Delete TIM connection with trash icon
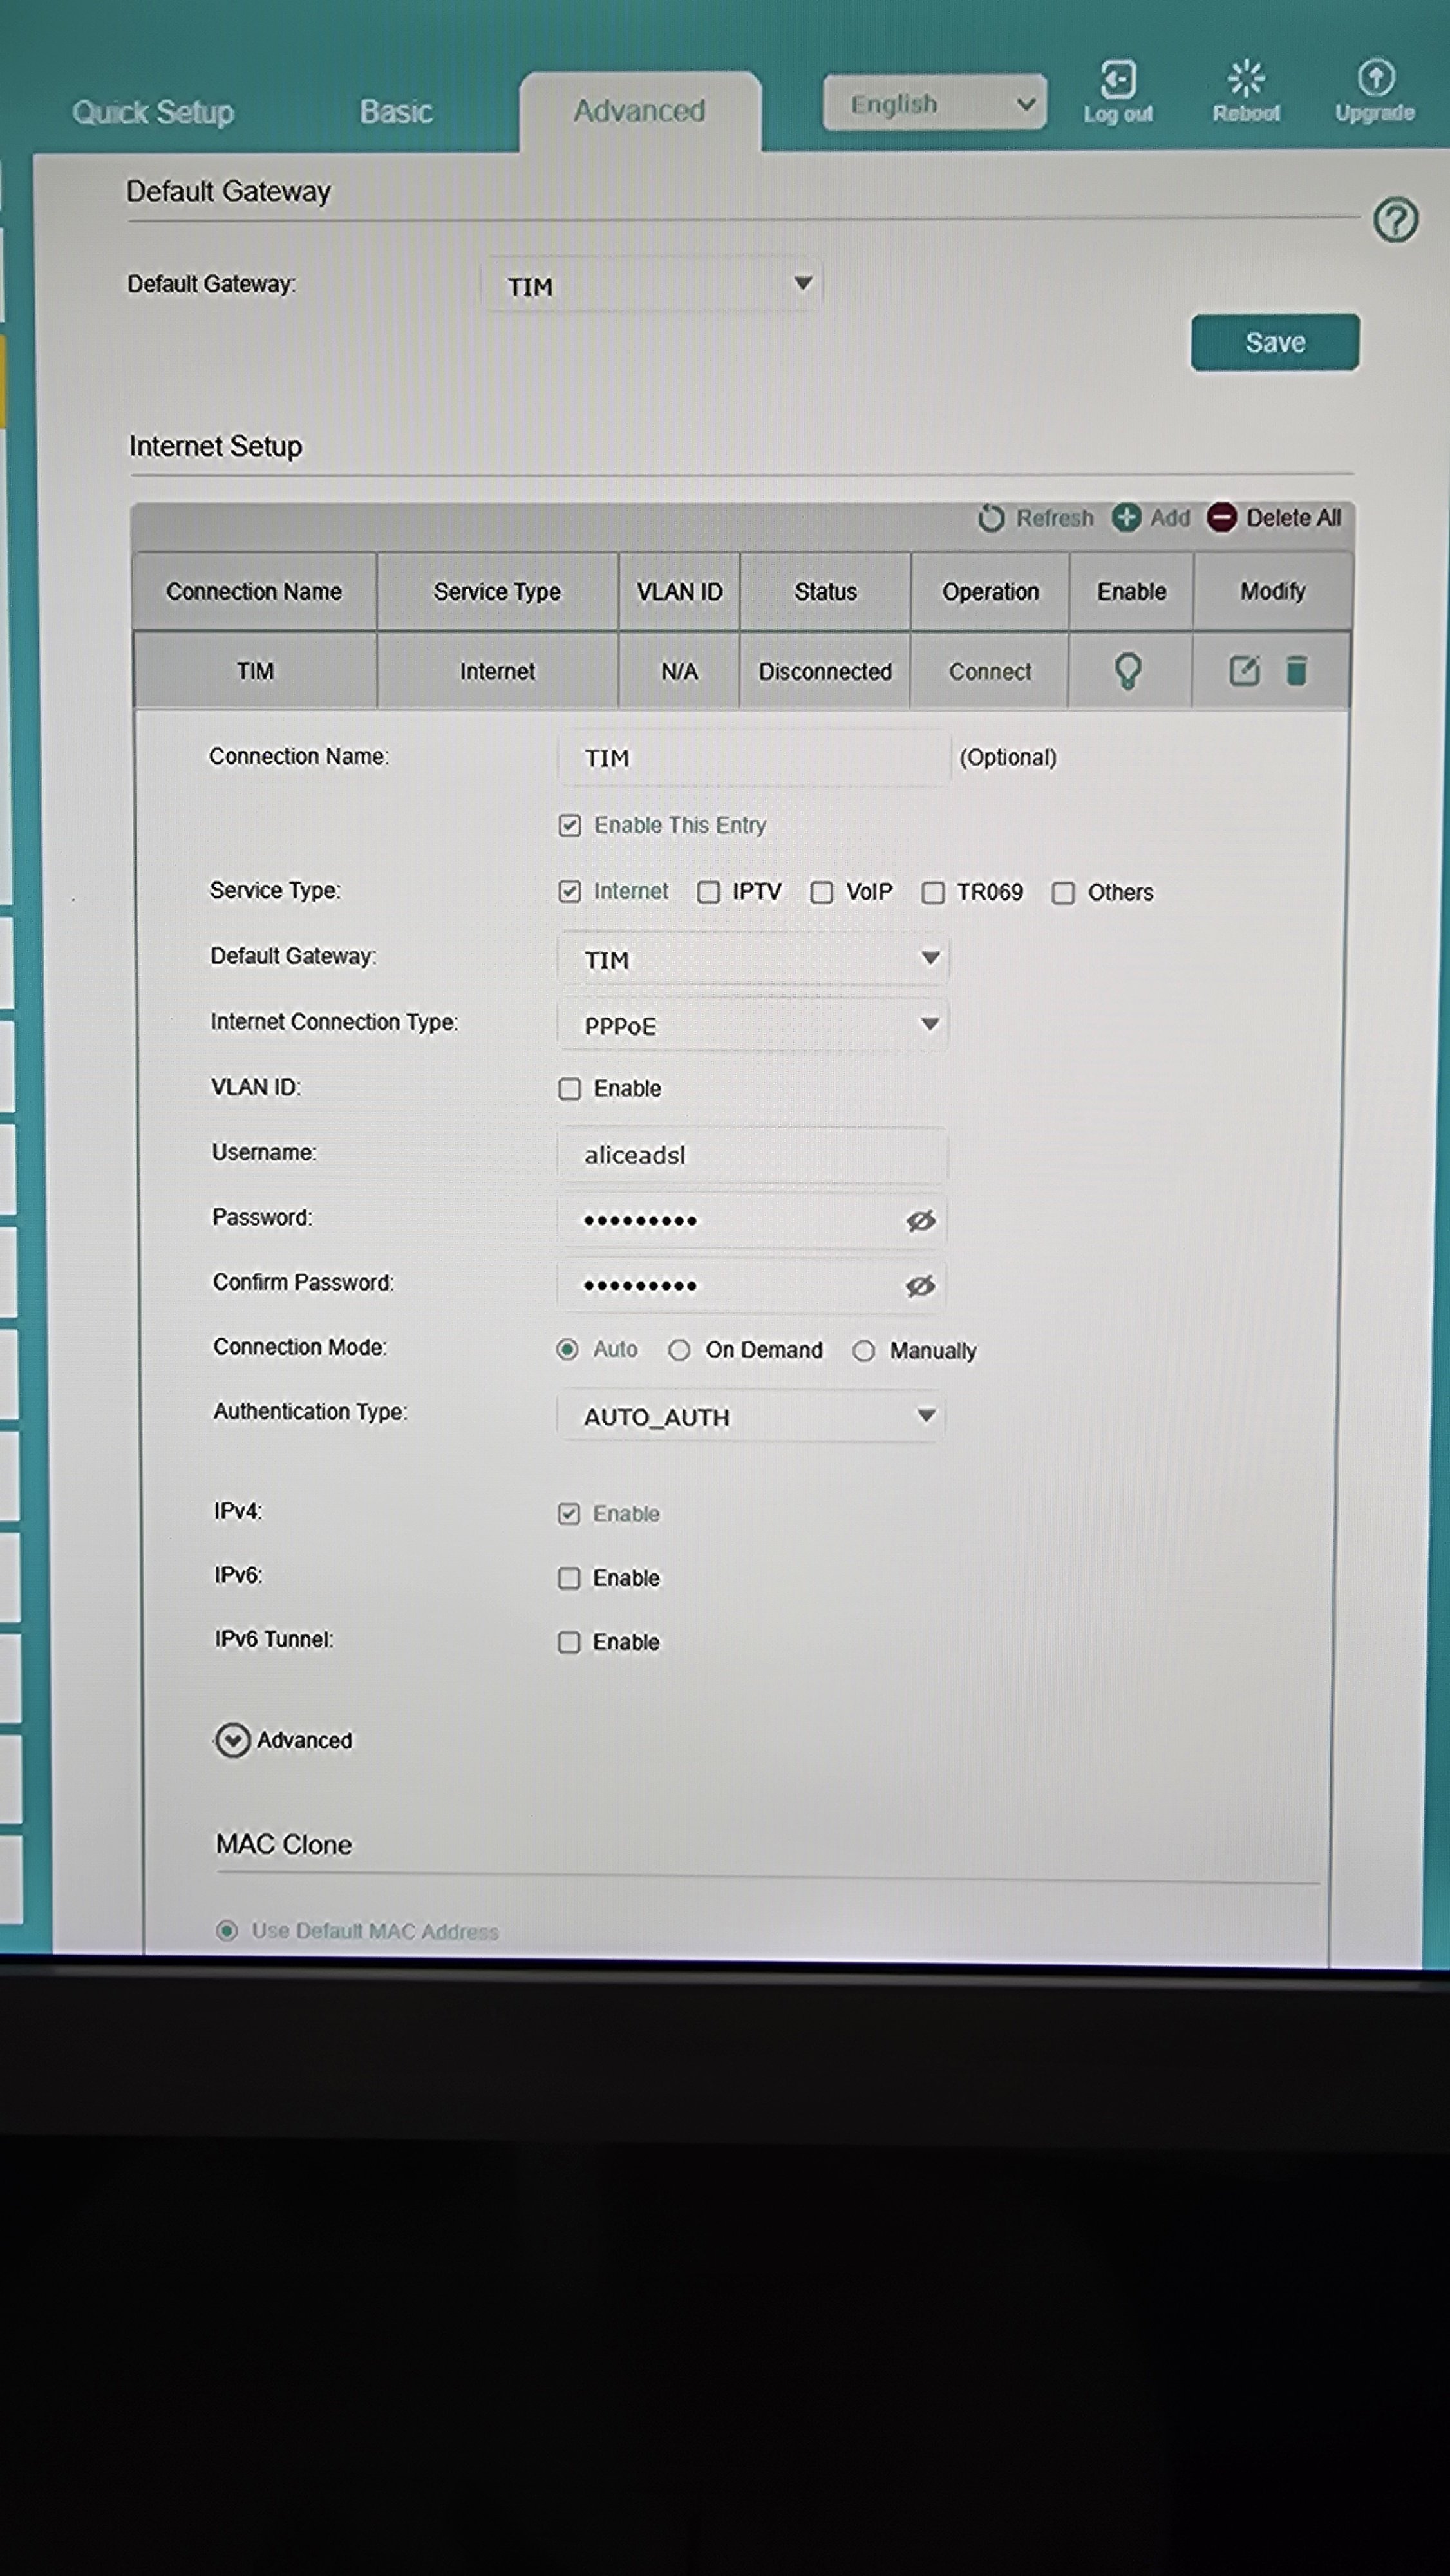 [1297, 671]
